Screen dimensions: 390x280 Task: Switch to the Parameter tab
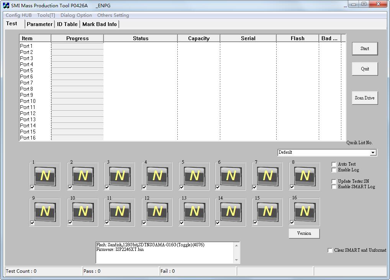coord(39,24)
